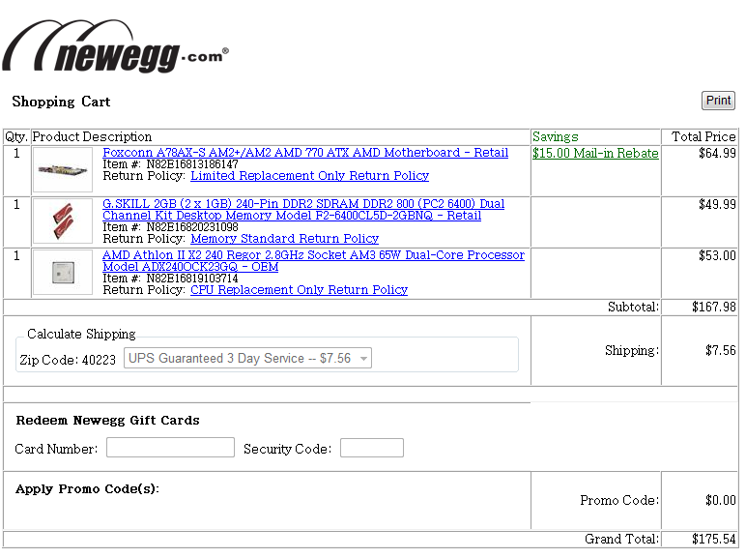Click item number N82E16813186147
The image size is (746, 558).
point(192,164)
